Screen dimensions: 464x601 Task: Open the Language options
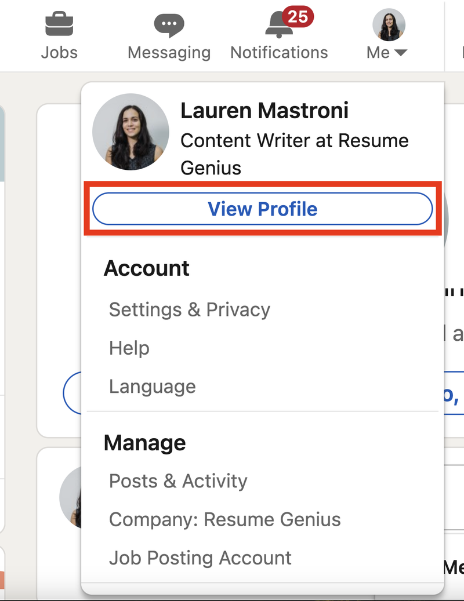pos(152,386)
